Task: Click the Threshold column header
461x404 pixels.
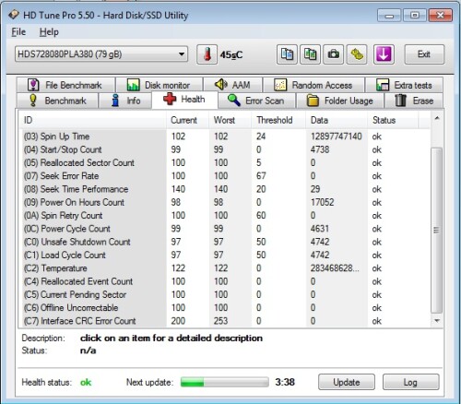Action: click(x=278, y=120)
